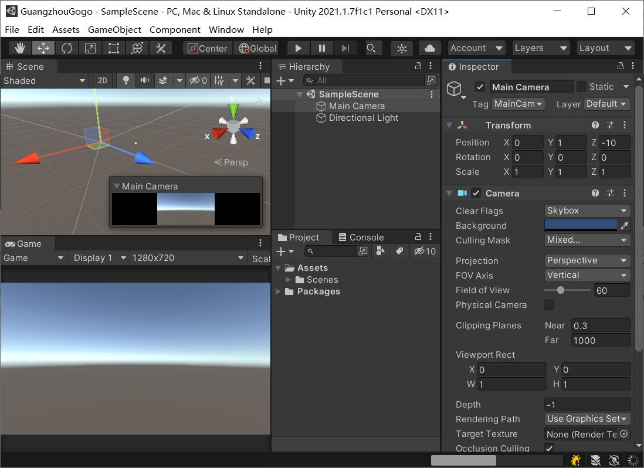Click the Play button

298,48
